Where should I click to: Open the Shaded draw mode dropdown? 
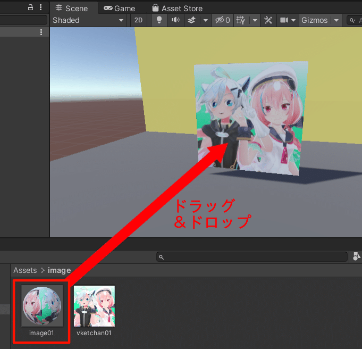click(88, 20)
